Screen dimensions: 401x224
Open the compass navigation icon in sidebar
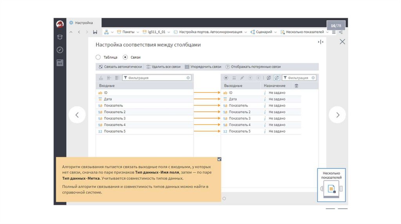(x=60, y=50)
